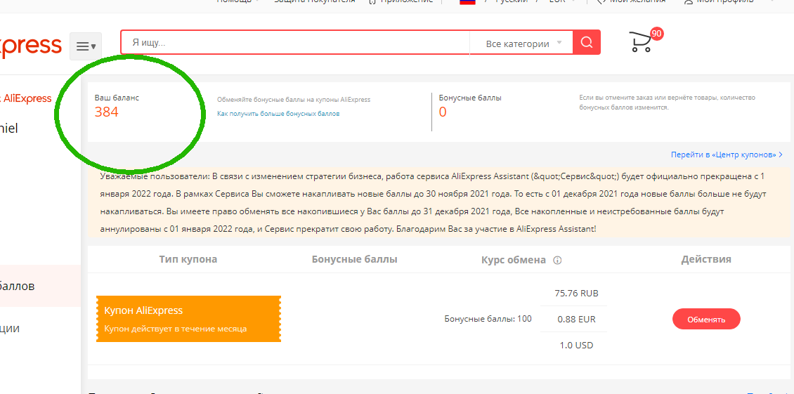Click the Бонусные баллы: 100 text
Screen dimensions: 794x394
[x=488, y=319]
